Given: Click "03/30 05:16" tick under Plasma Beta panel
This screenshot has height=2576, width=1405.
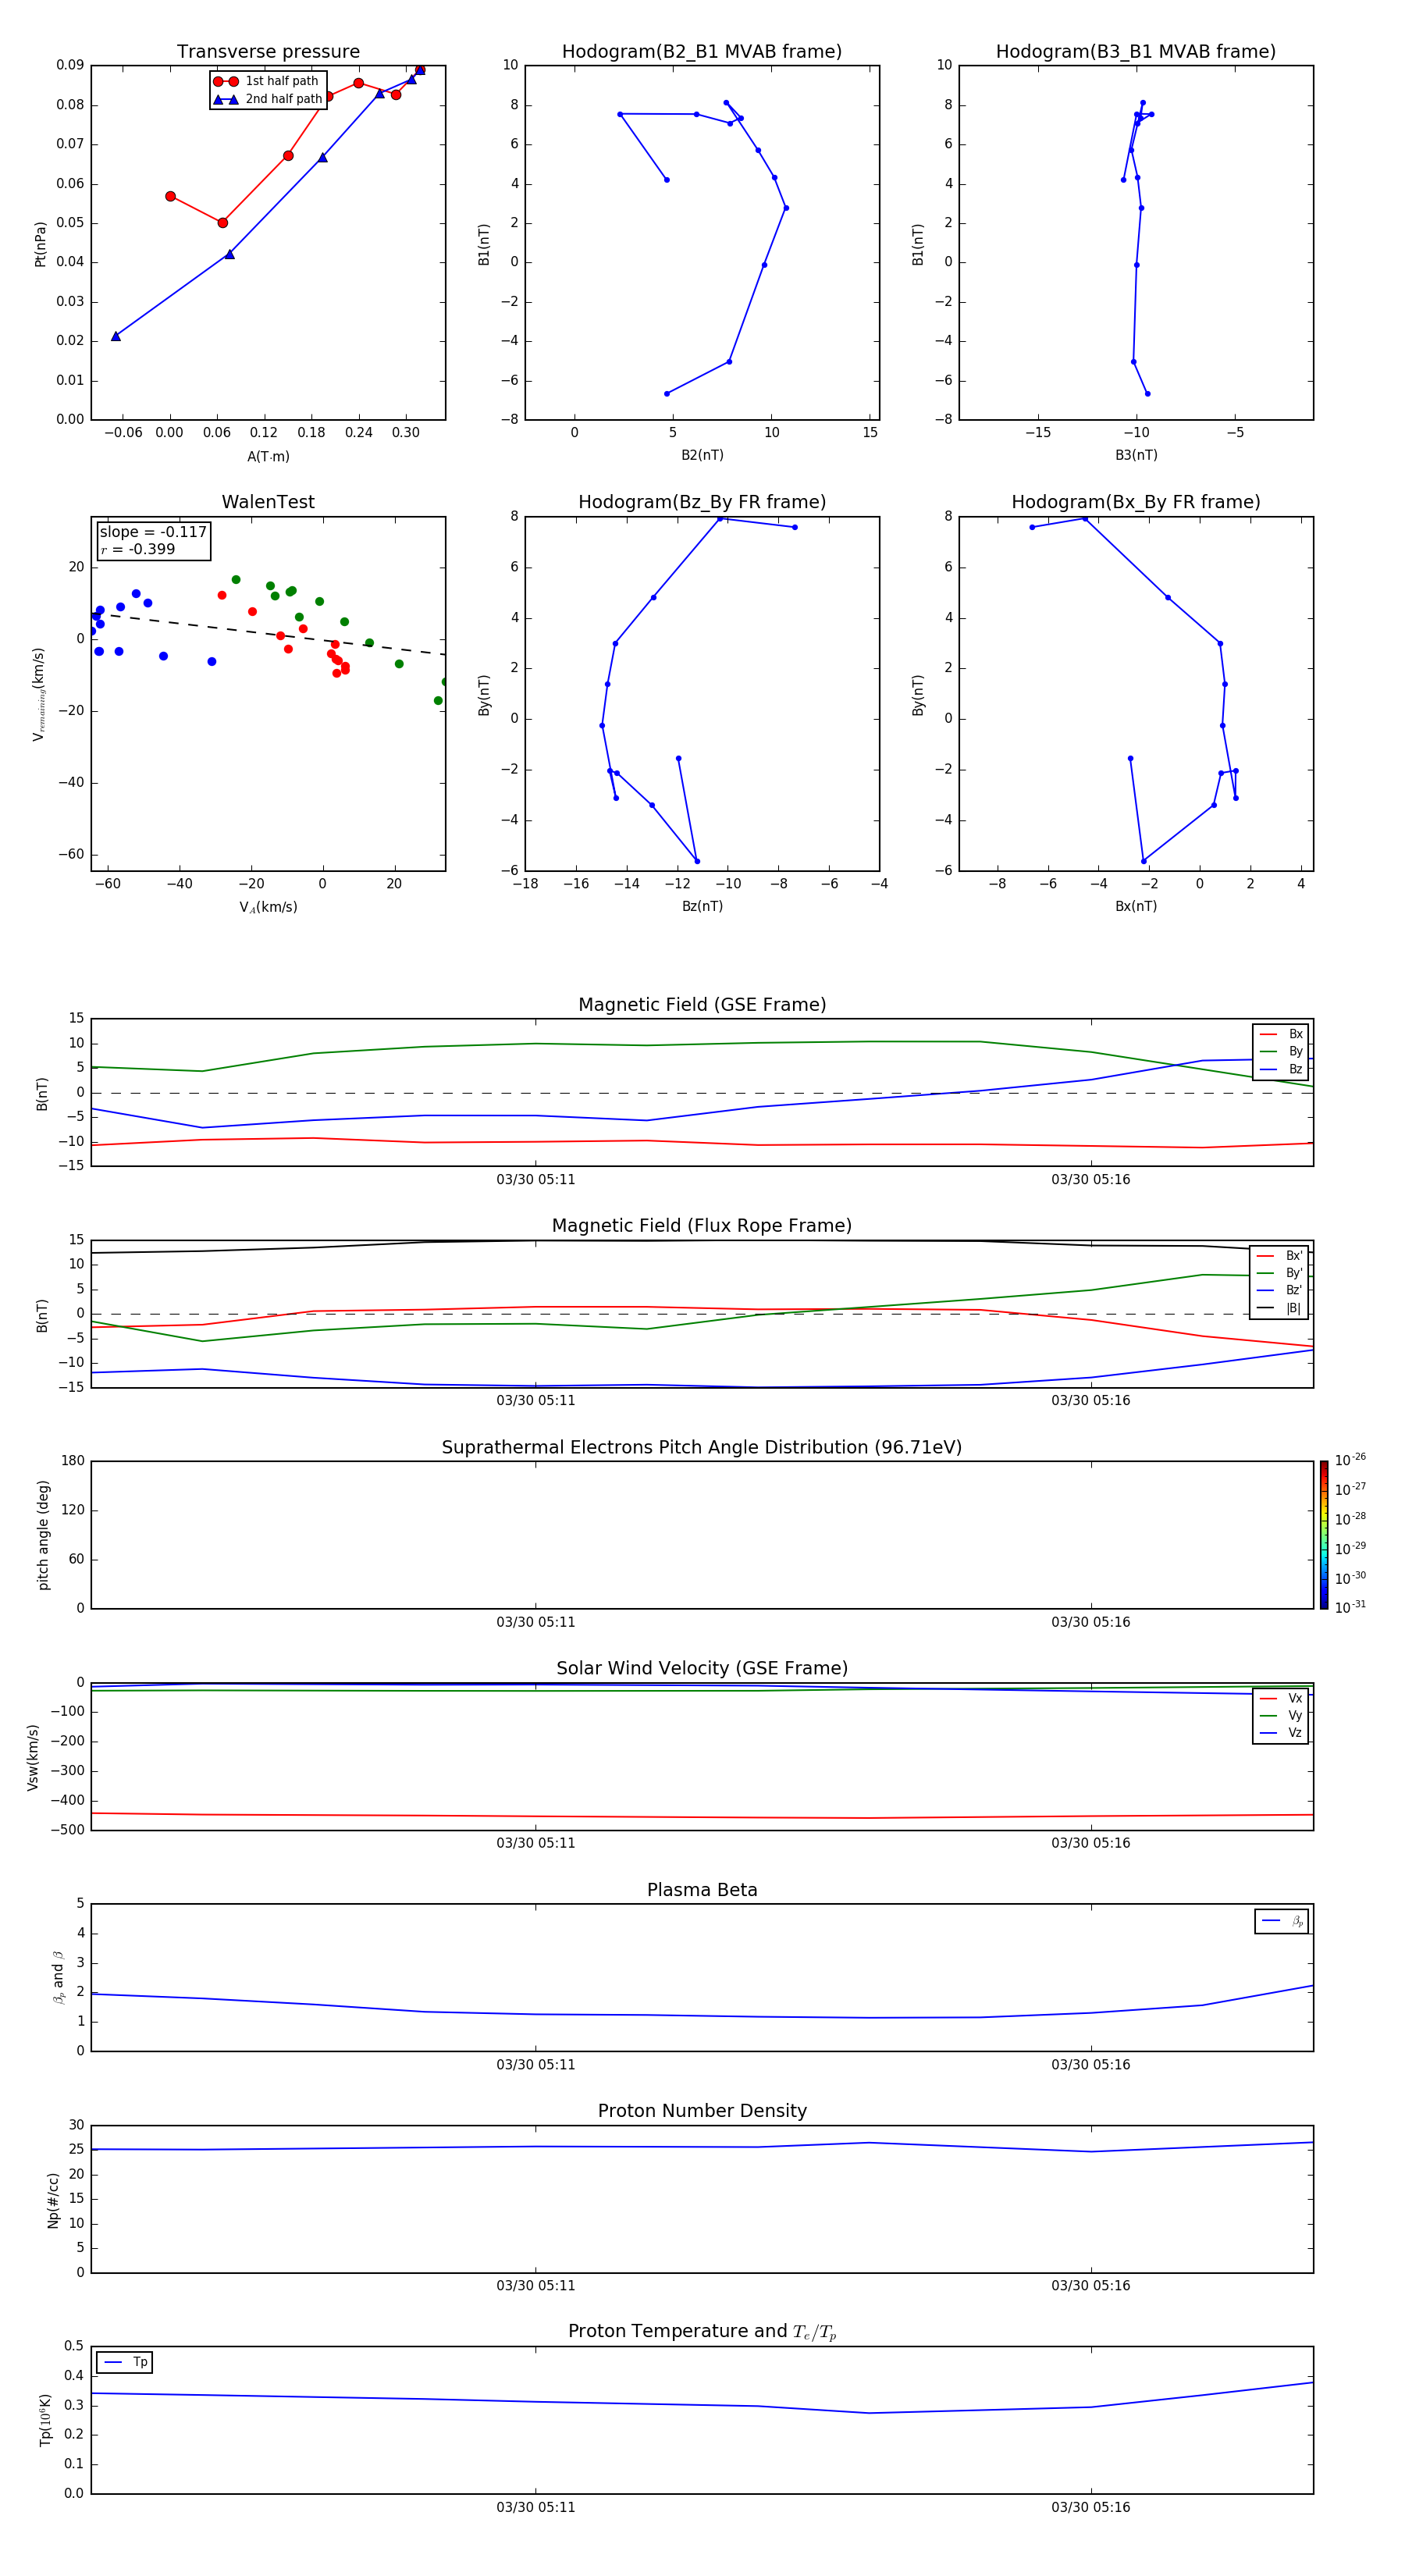Looking at the screenshot, I should 1091,2065.
